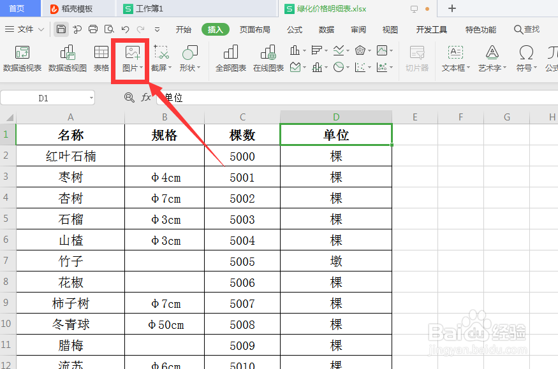Expand the quick access toolbar customize arrow
This screenshot has height=369, width=558.
coord(157,30)
